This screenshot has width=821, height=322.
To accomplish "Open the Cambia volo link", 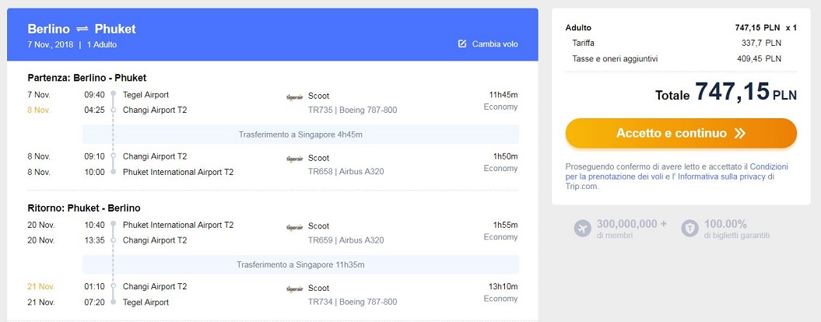I will tap(488, 44).
